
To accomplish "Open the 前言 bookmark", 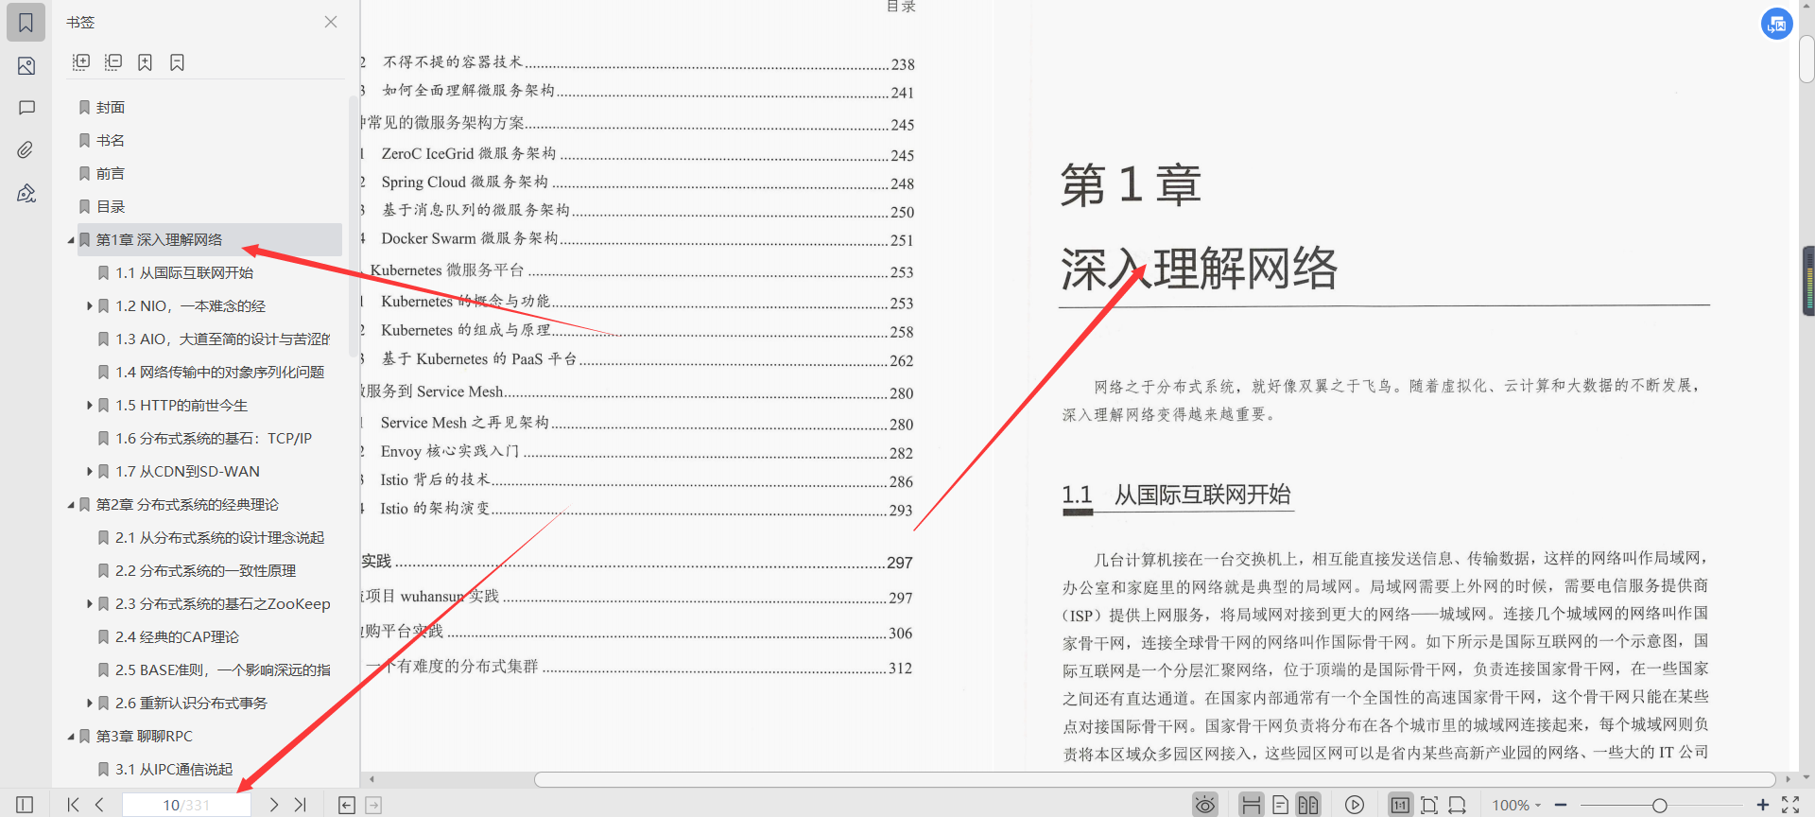I will point(110,174).
